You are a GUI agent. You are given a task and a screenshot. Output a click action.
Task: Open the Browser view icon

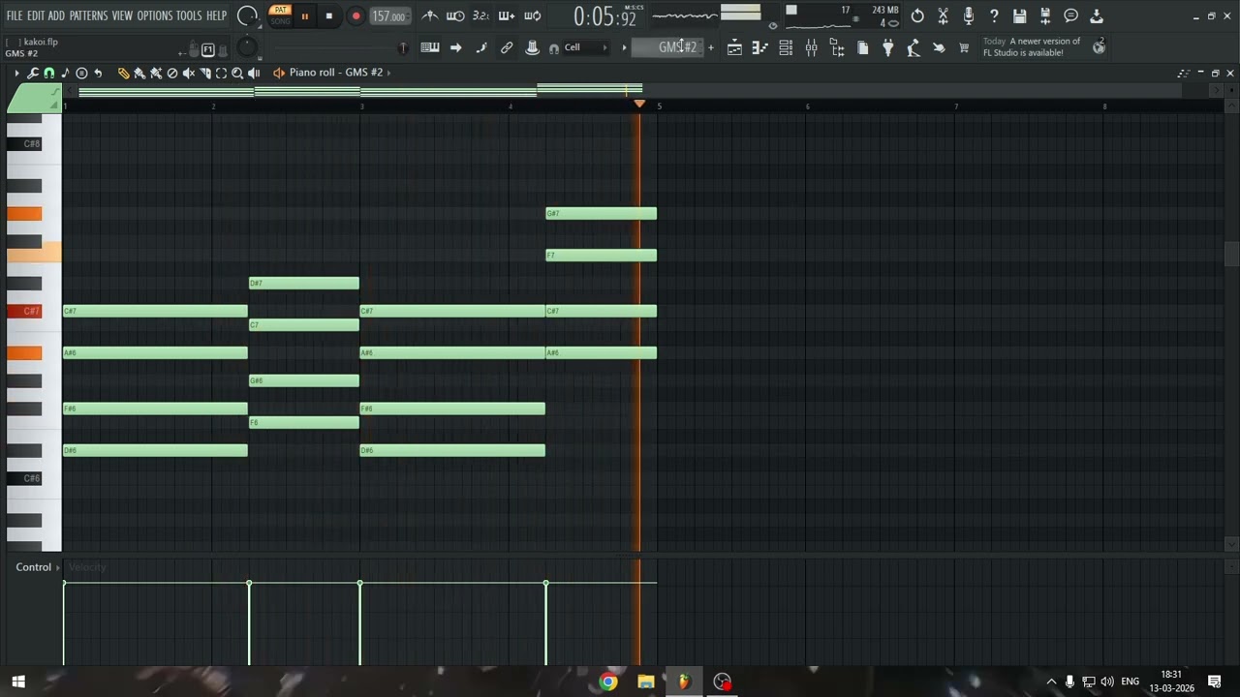(x=837, y=47)
